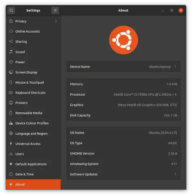Click the Language and Region globe icon
Viewport: 192px width, 196px height.
pyautogui.click(x=11, y=133)
